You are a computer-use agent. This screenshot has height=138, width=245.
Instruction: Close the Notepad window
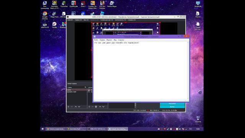click(186, 36)
